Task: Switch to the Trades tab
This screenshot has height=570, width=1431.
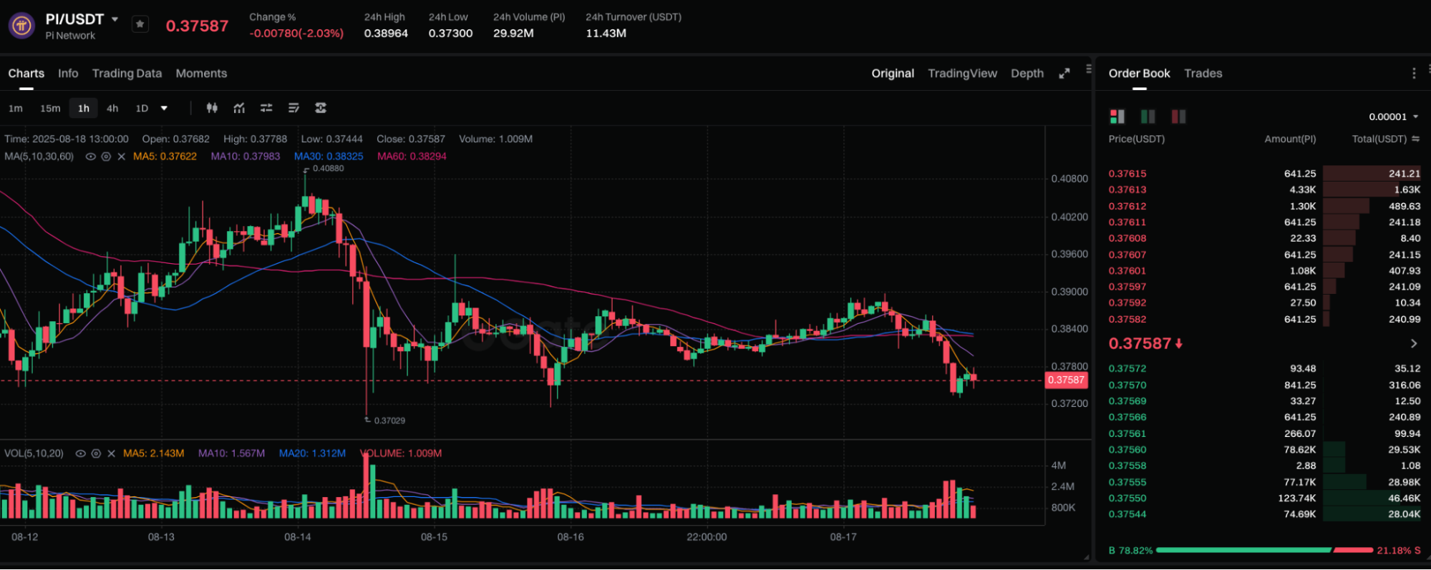Action: [x=1203, y=74]
